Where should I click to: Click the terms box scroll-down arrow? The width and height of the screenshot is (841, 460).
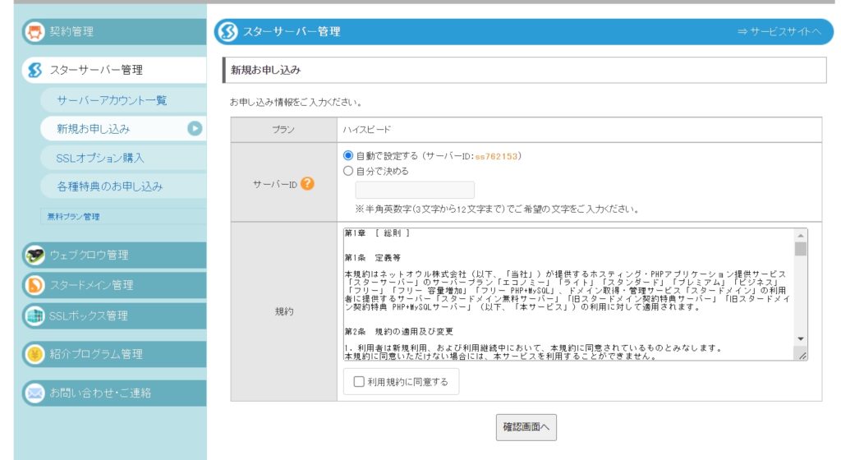pos(801,339)
